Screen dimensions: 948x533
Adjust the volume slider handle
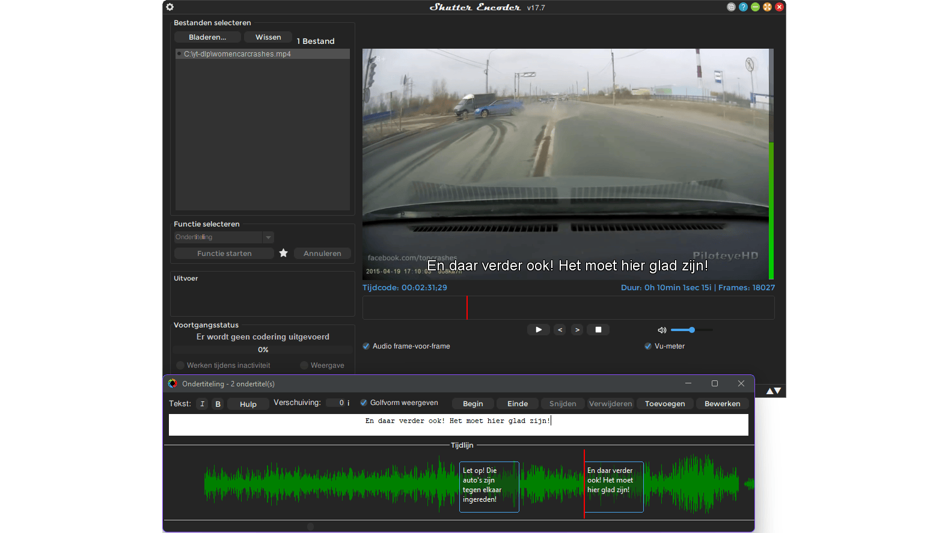click(692, 330)
